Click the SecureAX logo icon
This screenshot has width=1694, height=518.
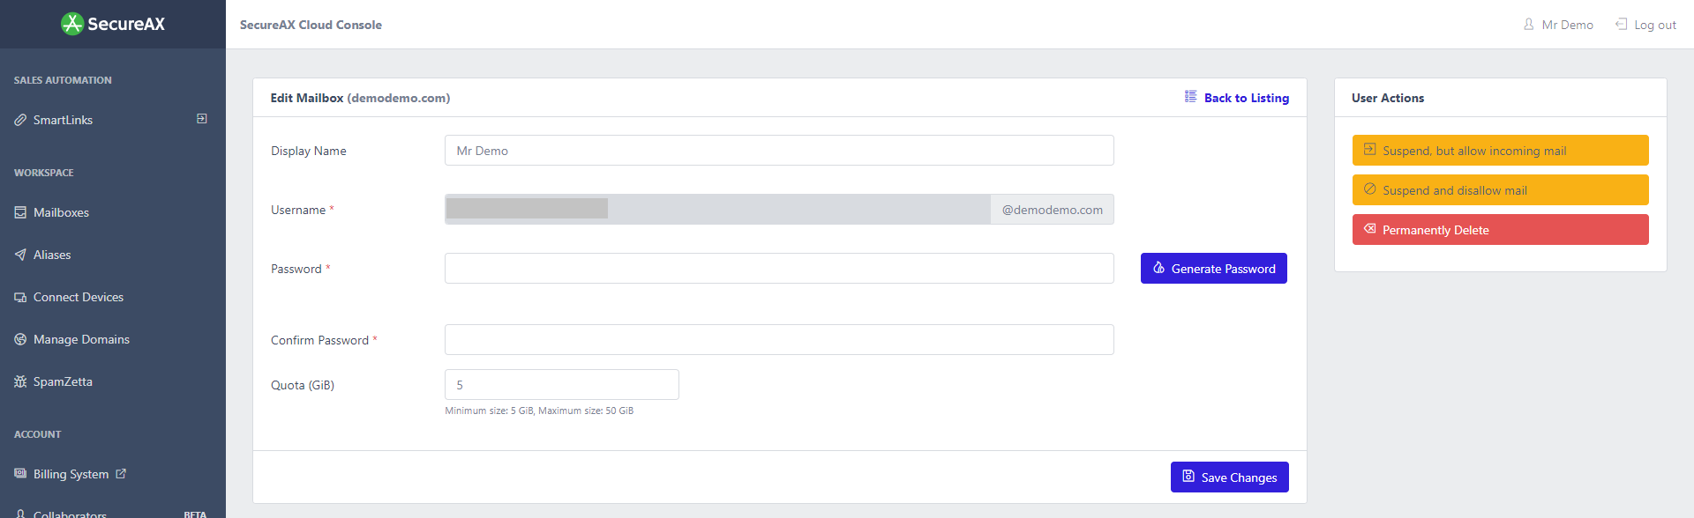[71, 24]
